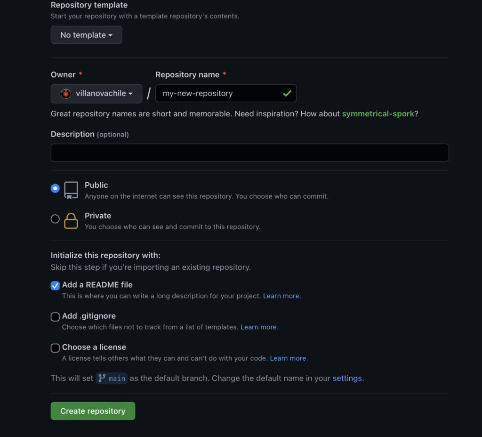Open Learn more link for .gitignore
The image size is (482, 437).
click(259, 327)
